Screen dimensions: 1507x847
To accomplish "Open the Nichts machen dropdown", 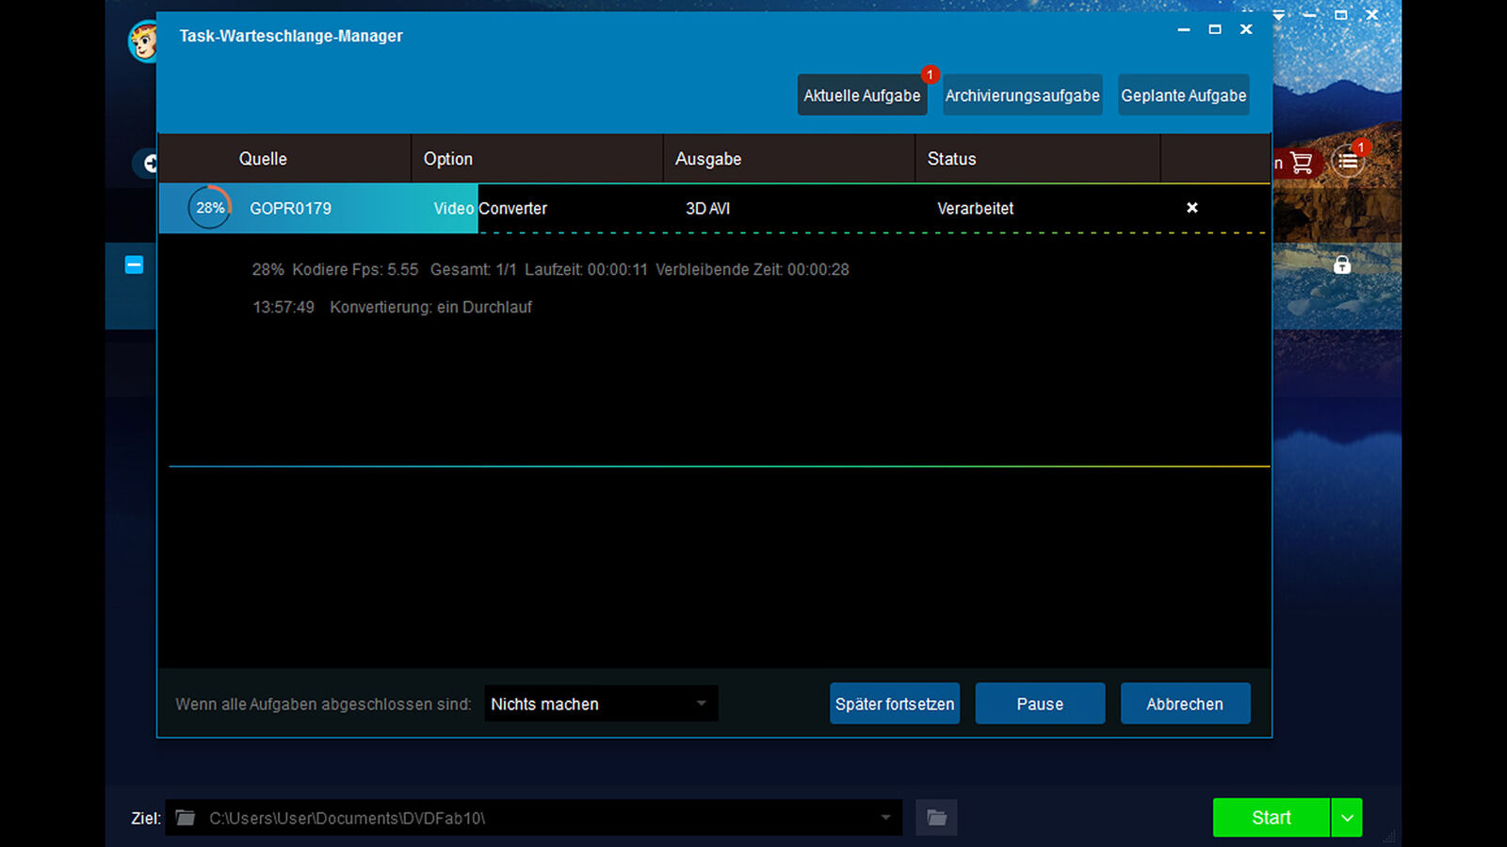I will point(600,703).
